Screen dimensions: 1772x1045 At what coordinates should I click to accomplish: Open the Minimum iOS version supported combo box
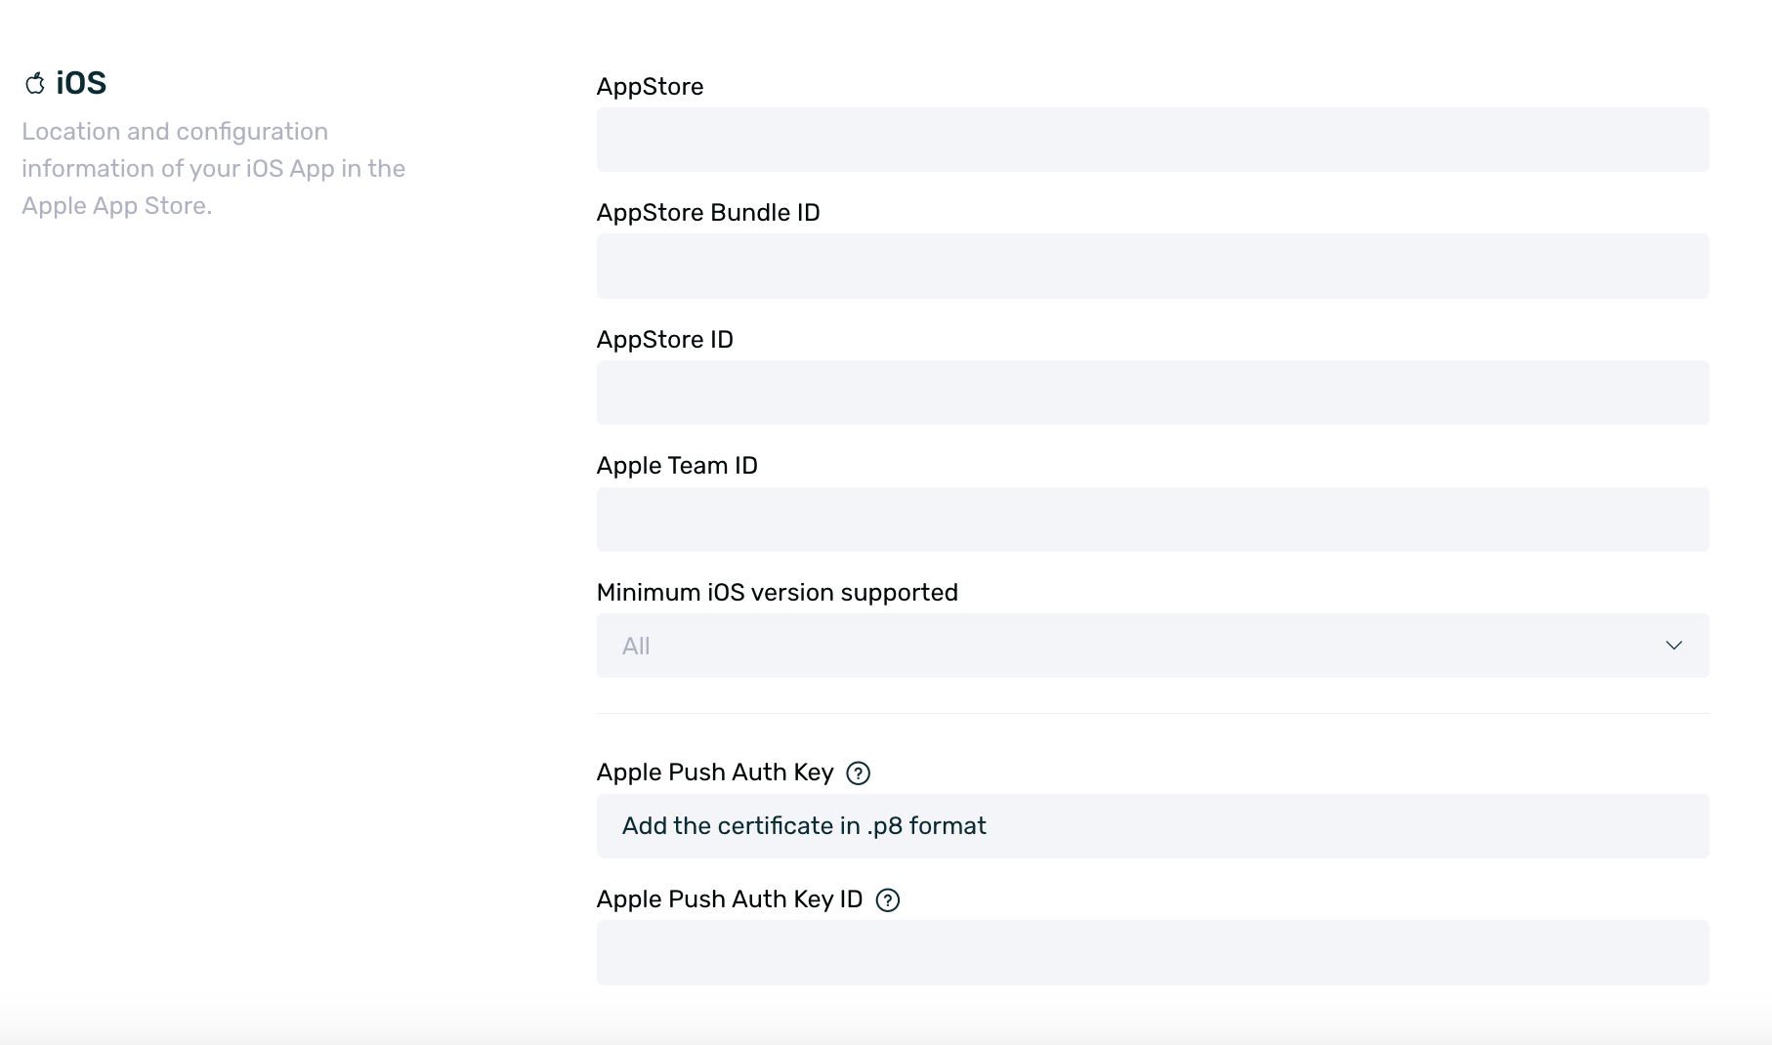[x=1153, y=646]
